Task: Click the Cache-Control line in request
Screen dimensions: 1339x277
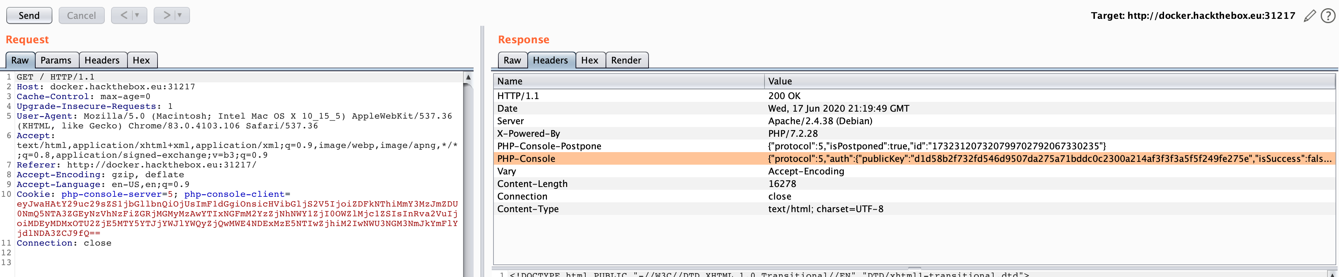Action: pyautogui.click(x=84, y=97)
